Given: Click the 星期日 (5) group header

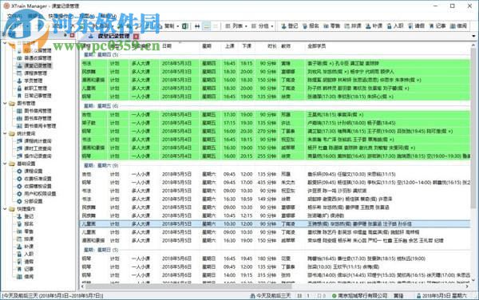Looking at the screenshot, I should 101,250.
